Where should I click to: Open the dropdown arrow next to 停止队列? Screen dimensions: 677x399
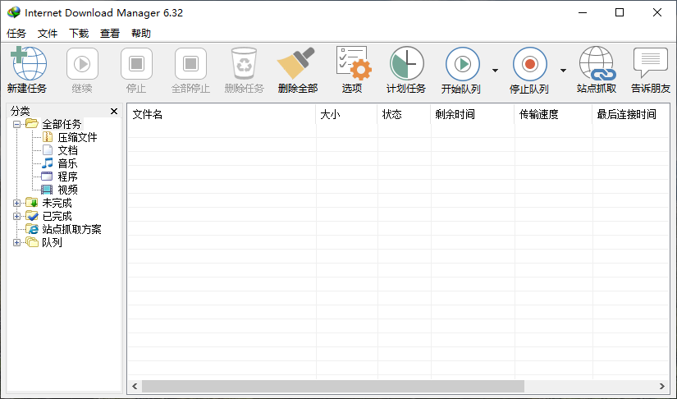pos(563,71)
